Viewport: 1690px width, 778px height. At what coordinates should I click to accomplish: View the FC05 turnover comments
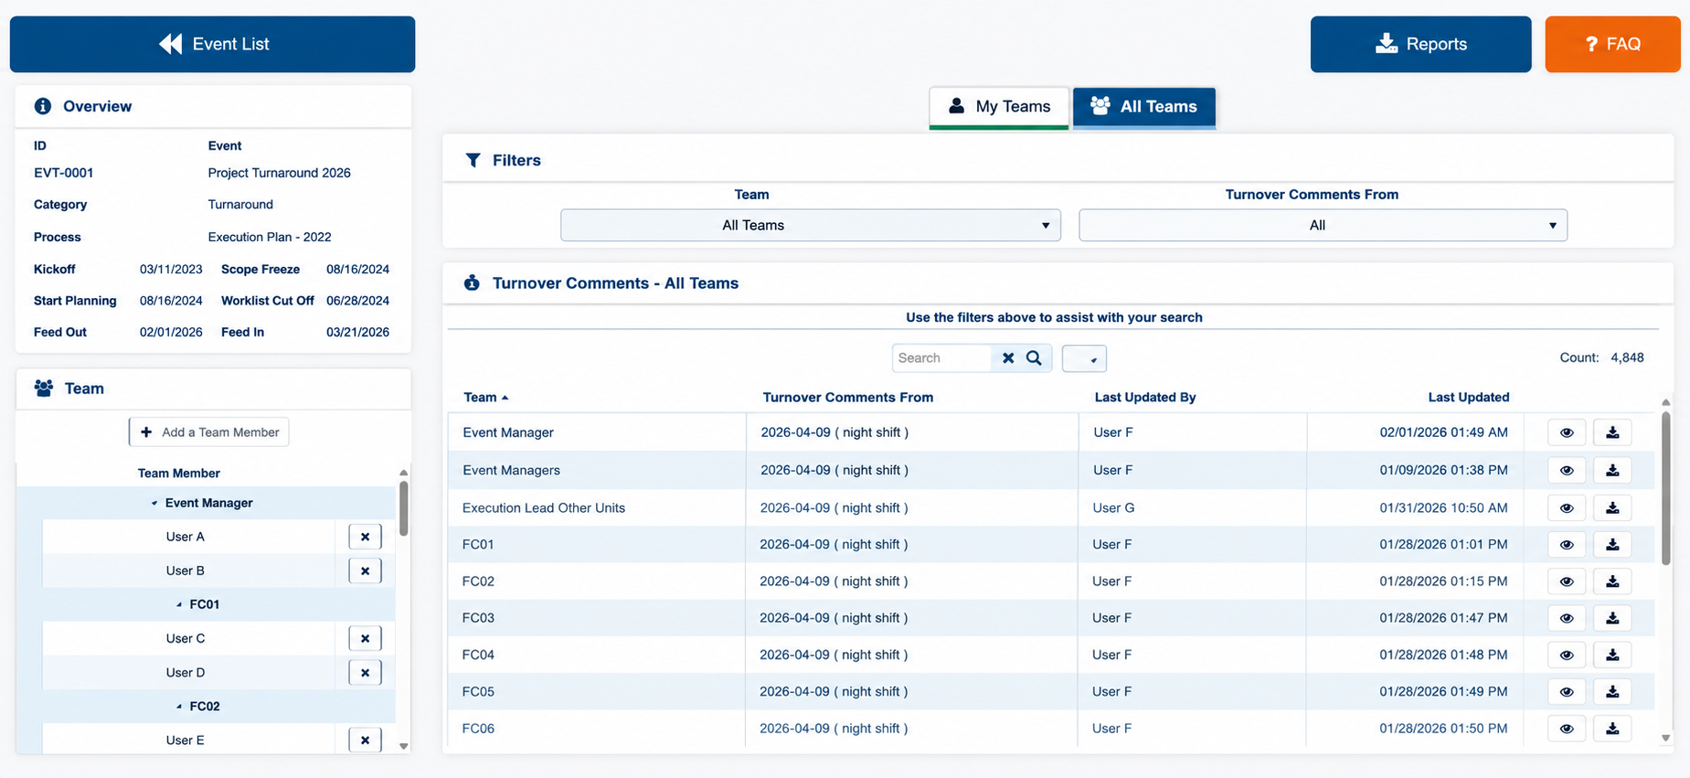pyautogui.click(x=1567, y=691)
